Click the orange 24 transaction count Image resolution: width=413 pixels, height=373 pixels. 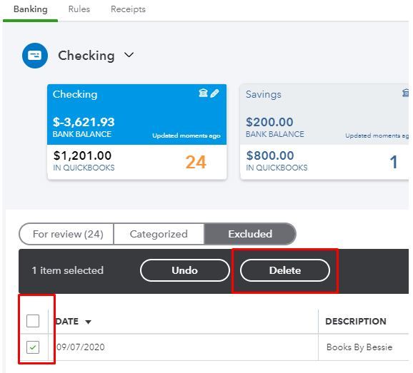click(x=196, y=162)
